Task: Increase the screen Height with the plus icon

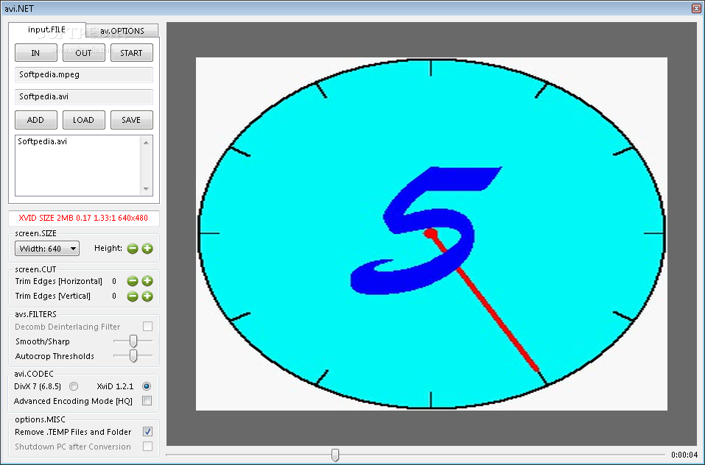Action: pos(147,249)
